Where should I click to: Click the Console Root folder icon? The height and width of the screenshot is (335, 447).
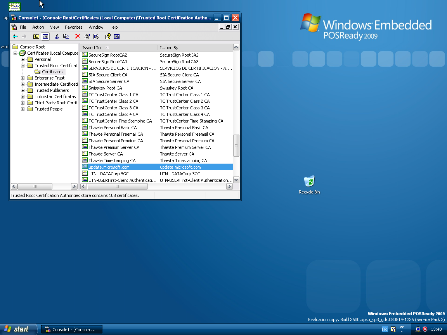pyautogui.click(x=16, y=47)
